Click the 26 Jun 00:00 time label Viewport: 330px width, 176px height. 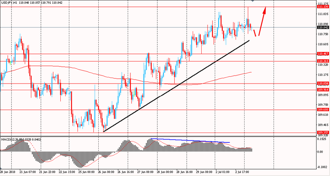106,172
